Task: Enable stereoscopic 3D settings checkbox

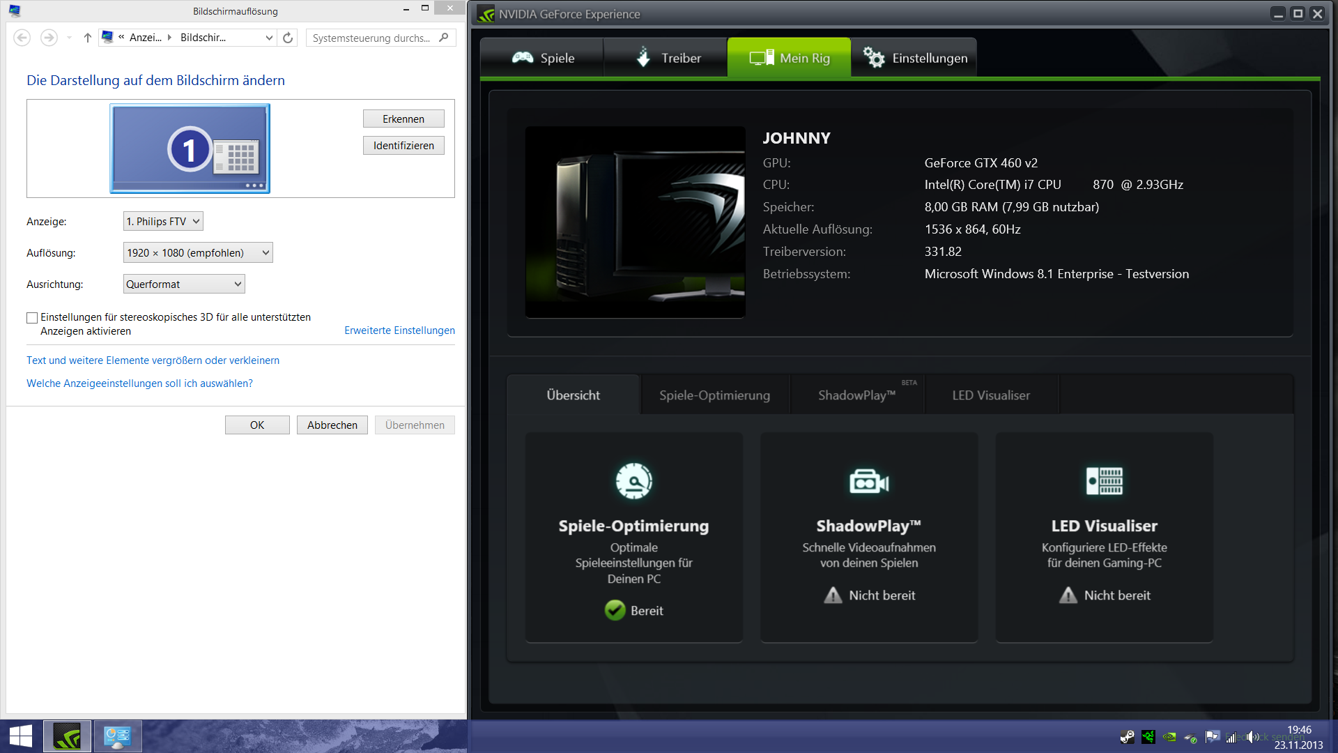Action: point(32,318)
